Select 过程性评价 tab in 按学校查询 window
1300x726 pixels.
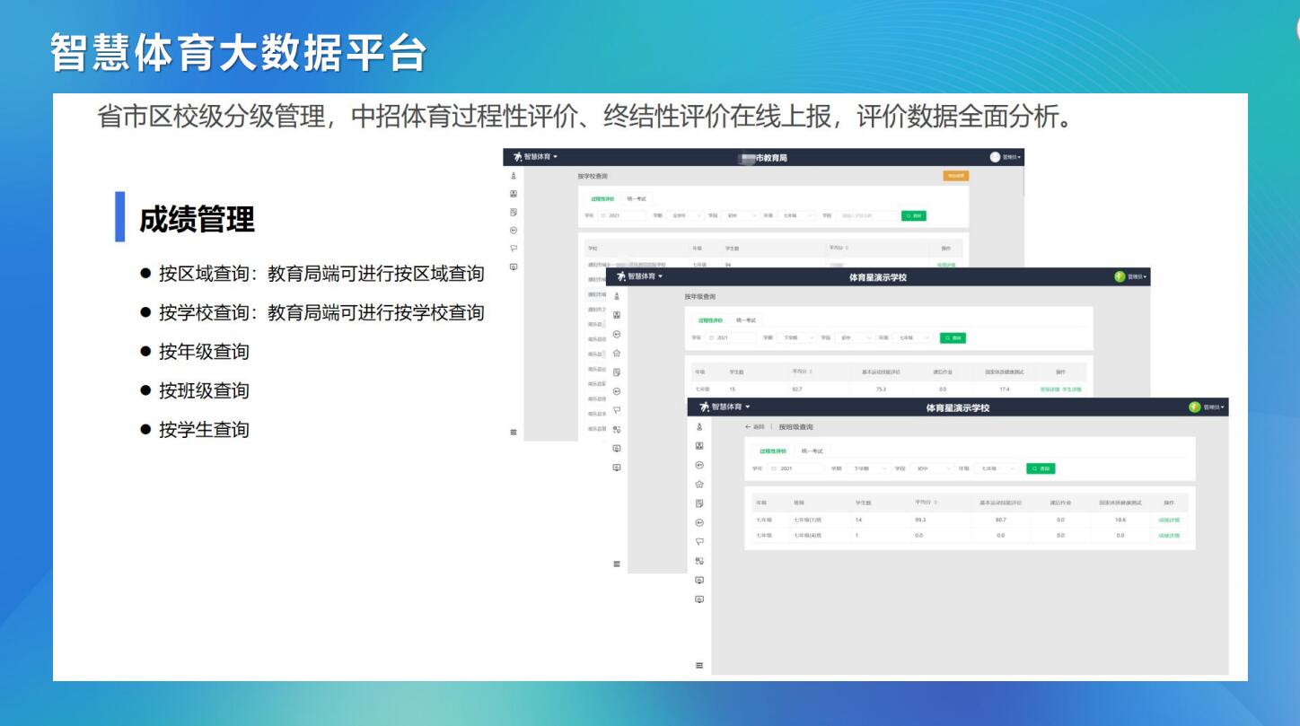pyautogui.click(x=602, y=198)
